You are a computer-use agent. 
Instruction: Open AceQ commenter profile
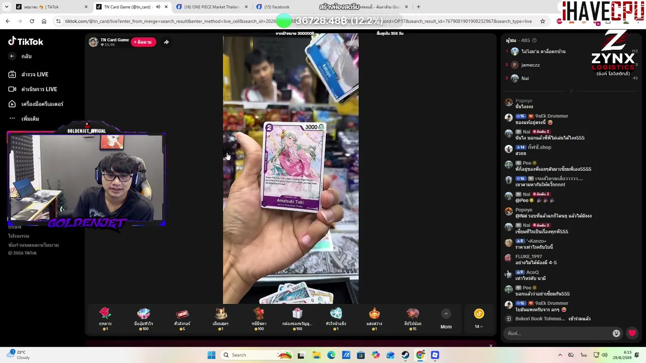(532, 272)
